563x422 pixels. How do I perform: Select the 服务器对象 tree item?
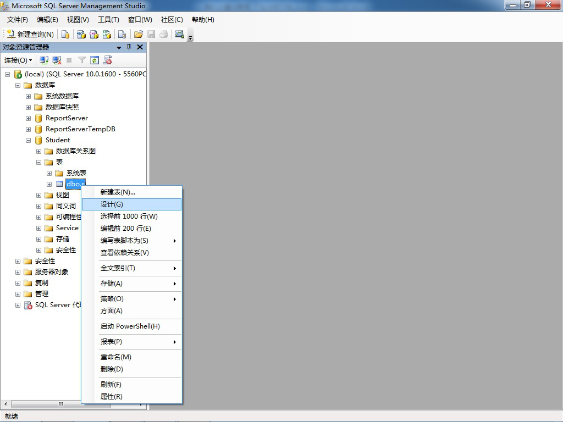point(51,272)
